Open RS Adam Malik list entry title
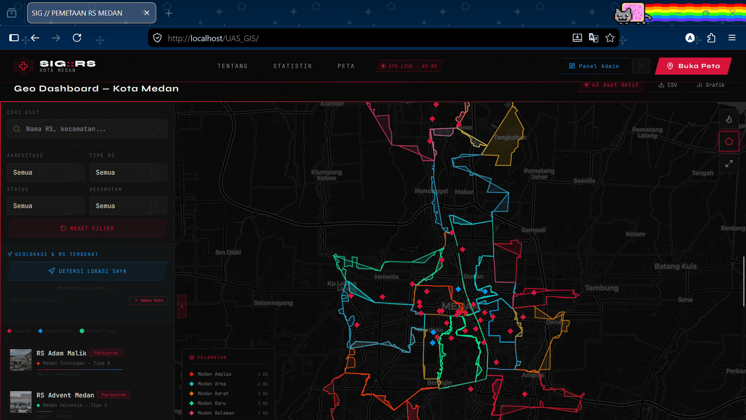 click(61, 353)
